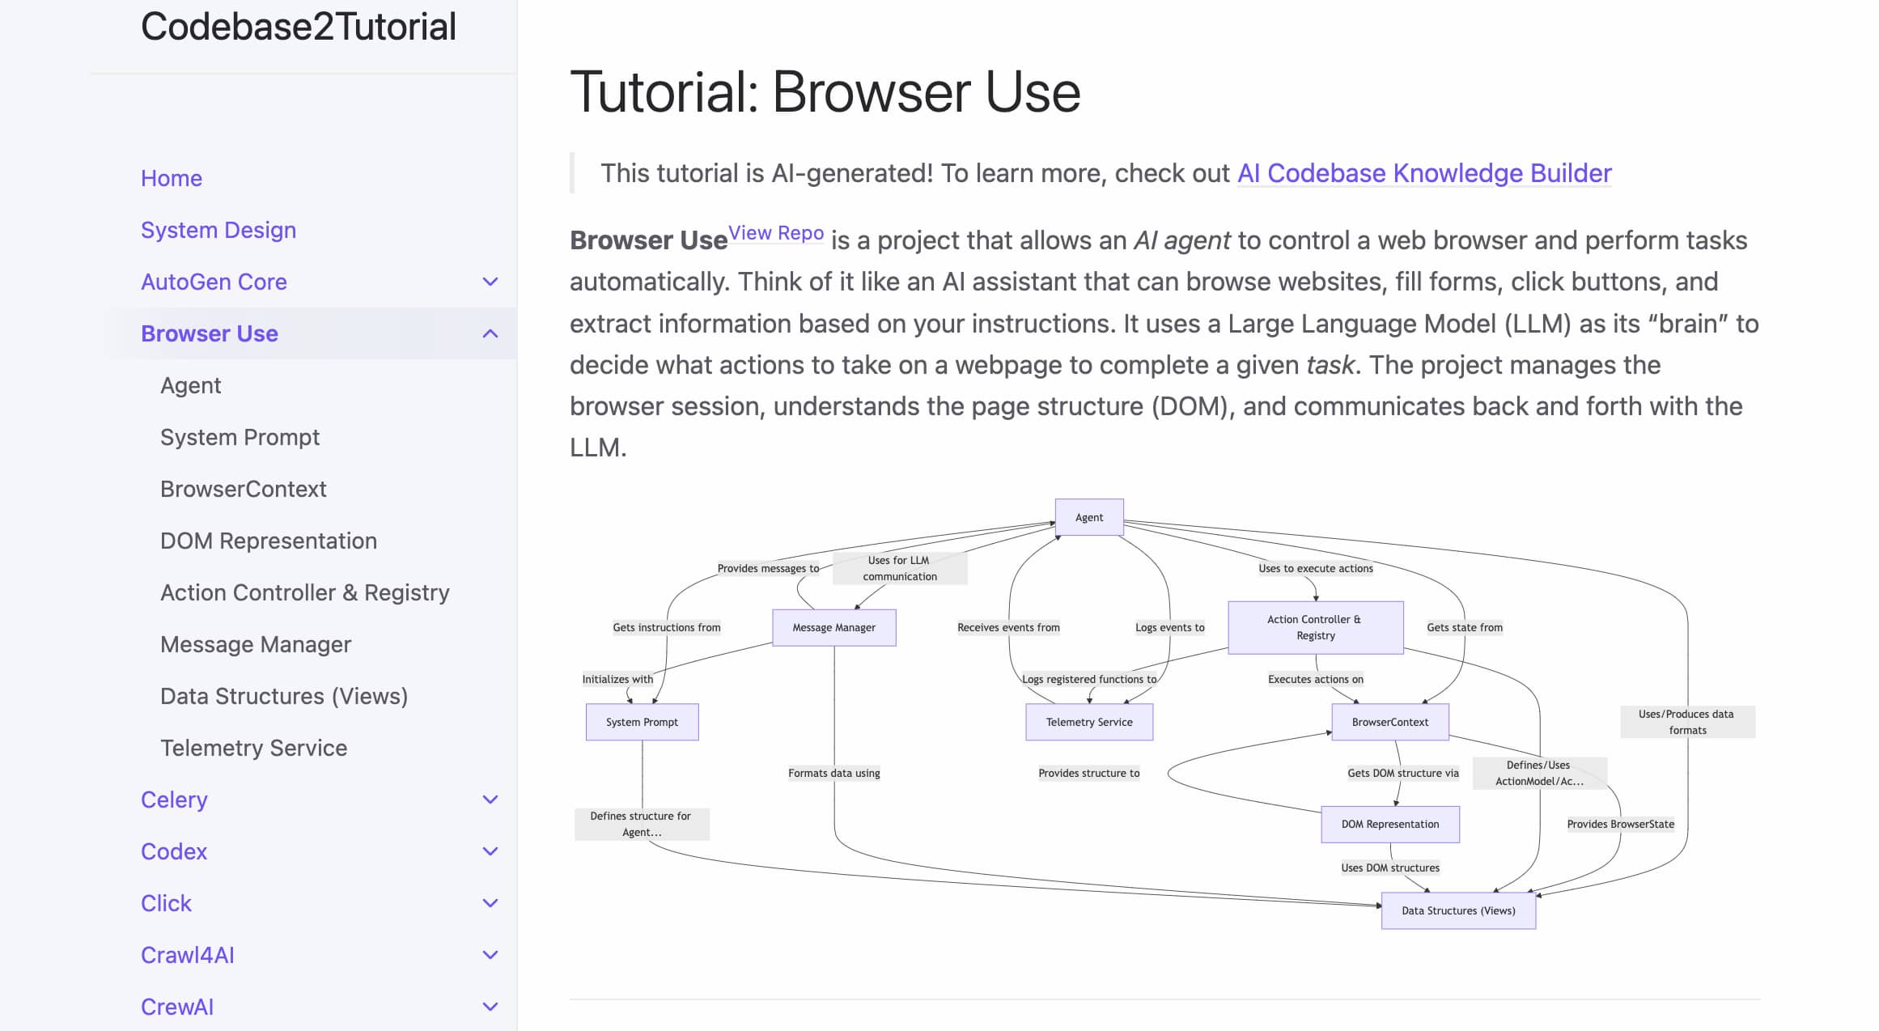Viewport: 1879px width, 1031px height.
Task: Click the BrowserContext diagram node
Action: click(1390, 722)
